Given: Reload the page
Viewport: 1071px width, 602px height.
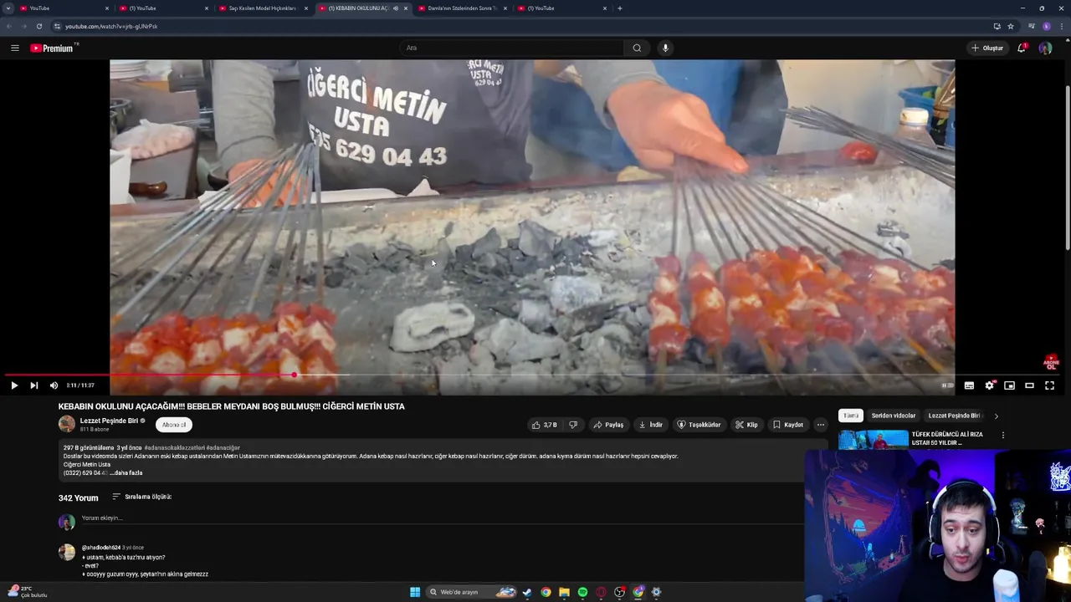Looking at the screenshot, I should coord(38,26).
